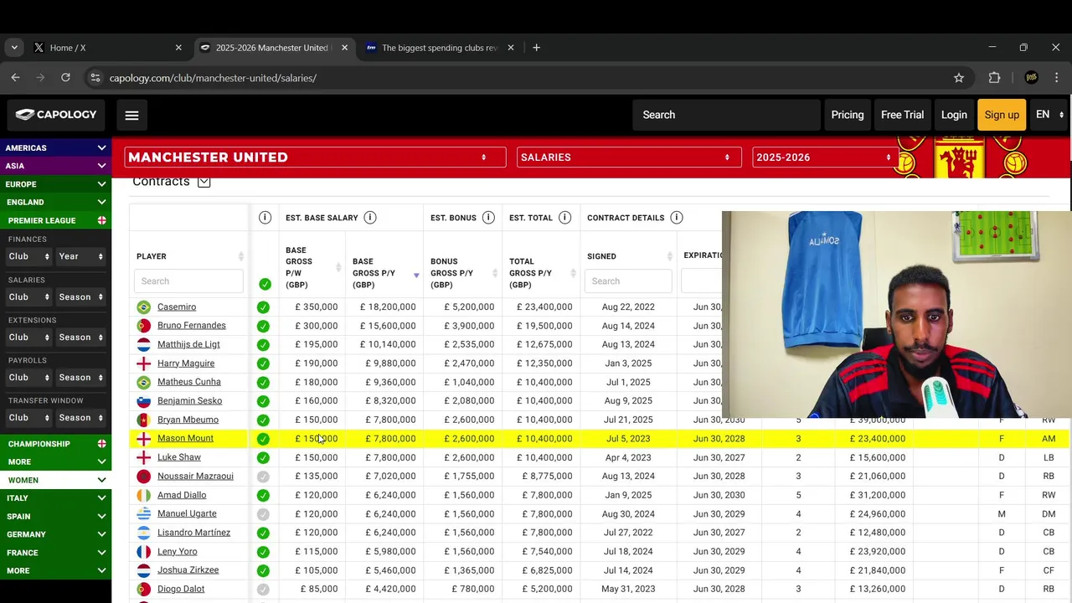Expand the Asia region in sidebar
This screenshot has height=603, width=1072.
[x=55, y=166]
